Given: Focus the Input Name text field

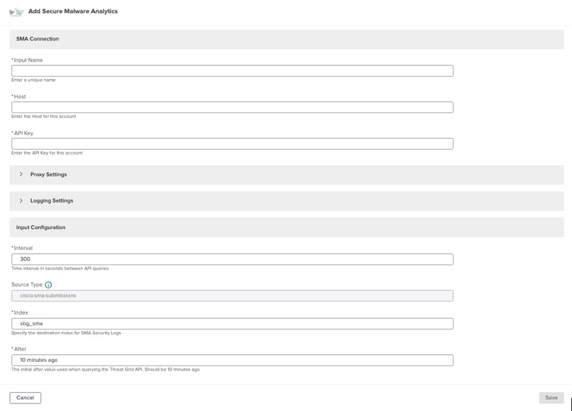Looking at the screenshot, I should [x=232, y=71].
